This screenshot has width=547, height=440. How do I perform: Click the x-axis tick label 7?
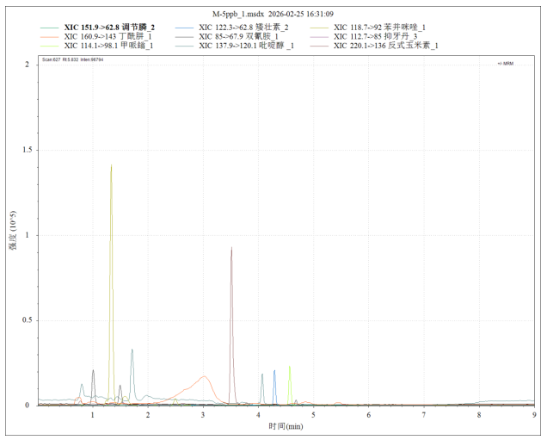[424, 415]
